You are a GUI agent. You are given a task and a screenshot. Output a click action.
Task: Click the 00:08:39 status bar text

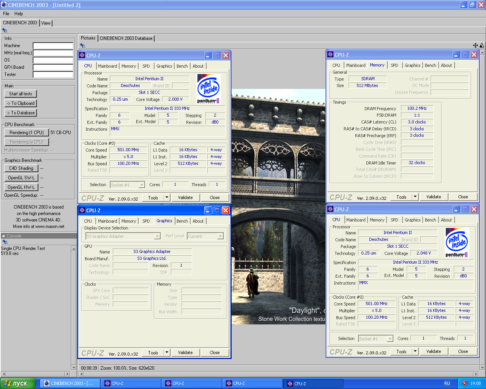(89, 368)
